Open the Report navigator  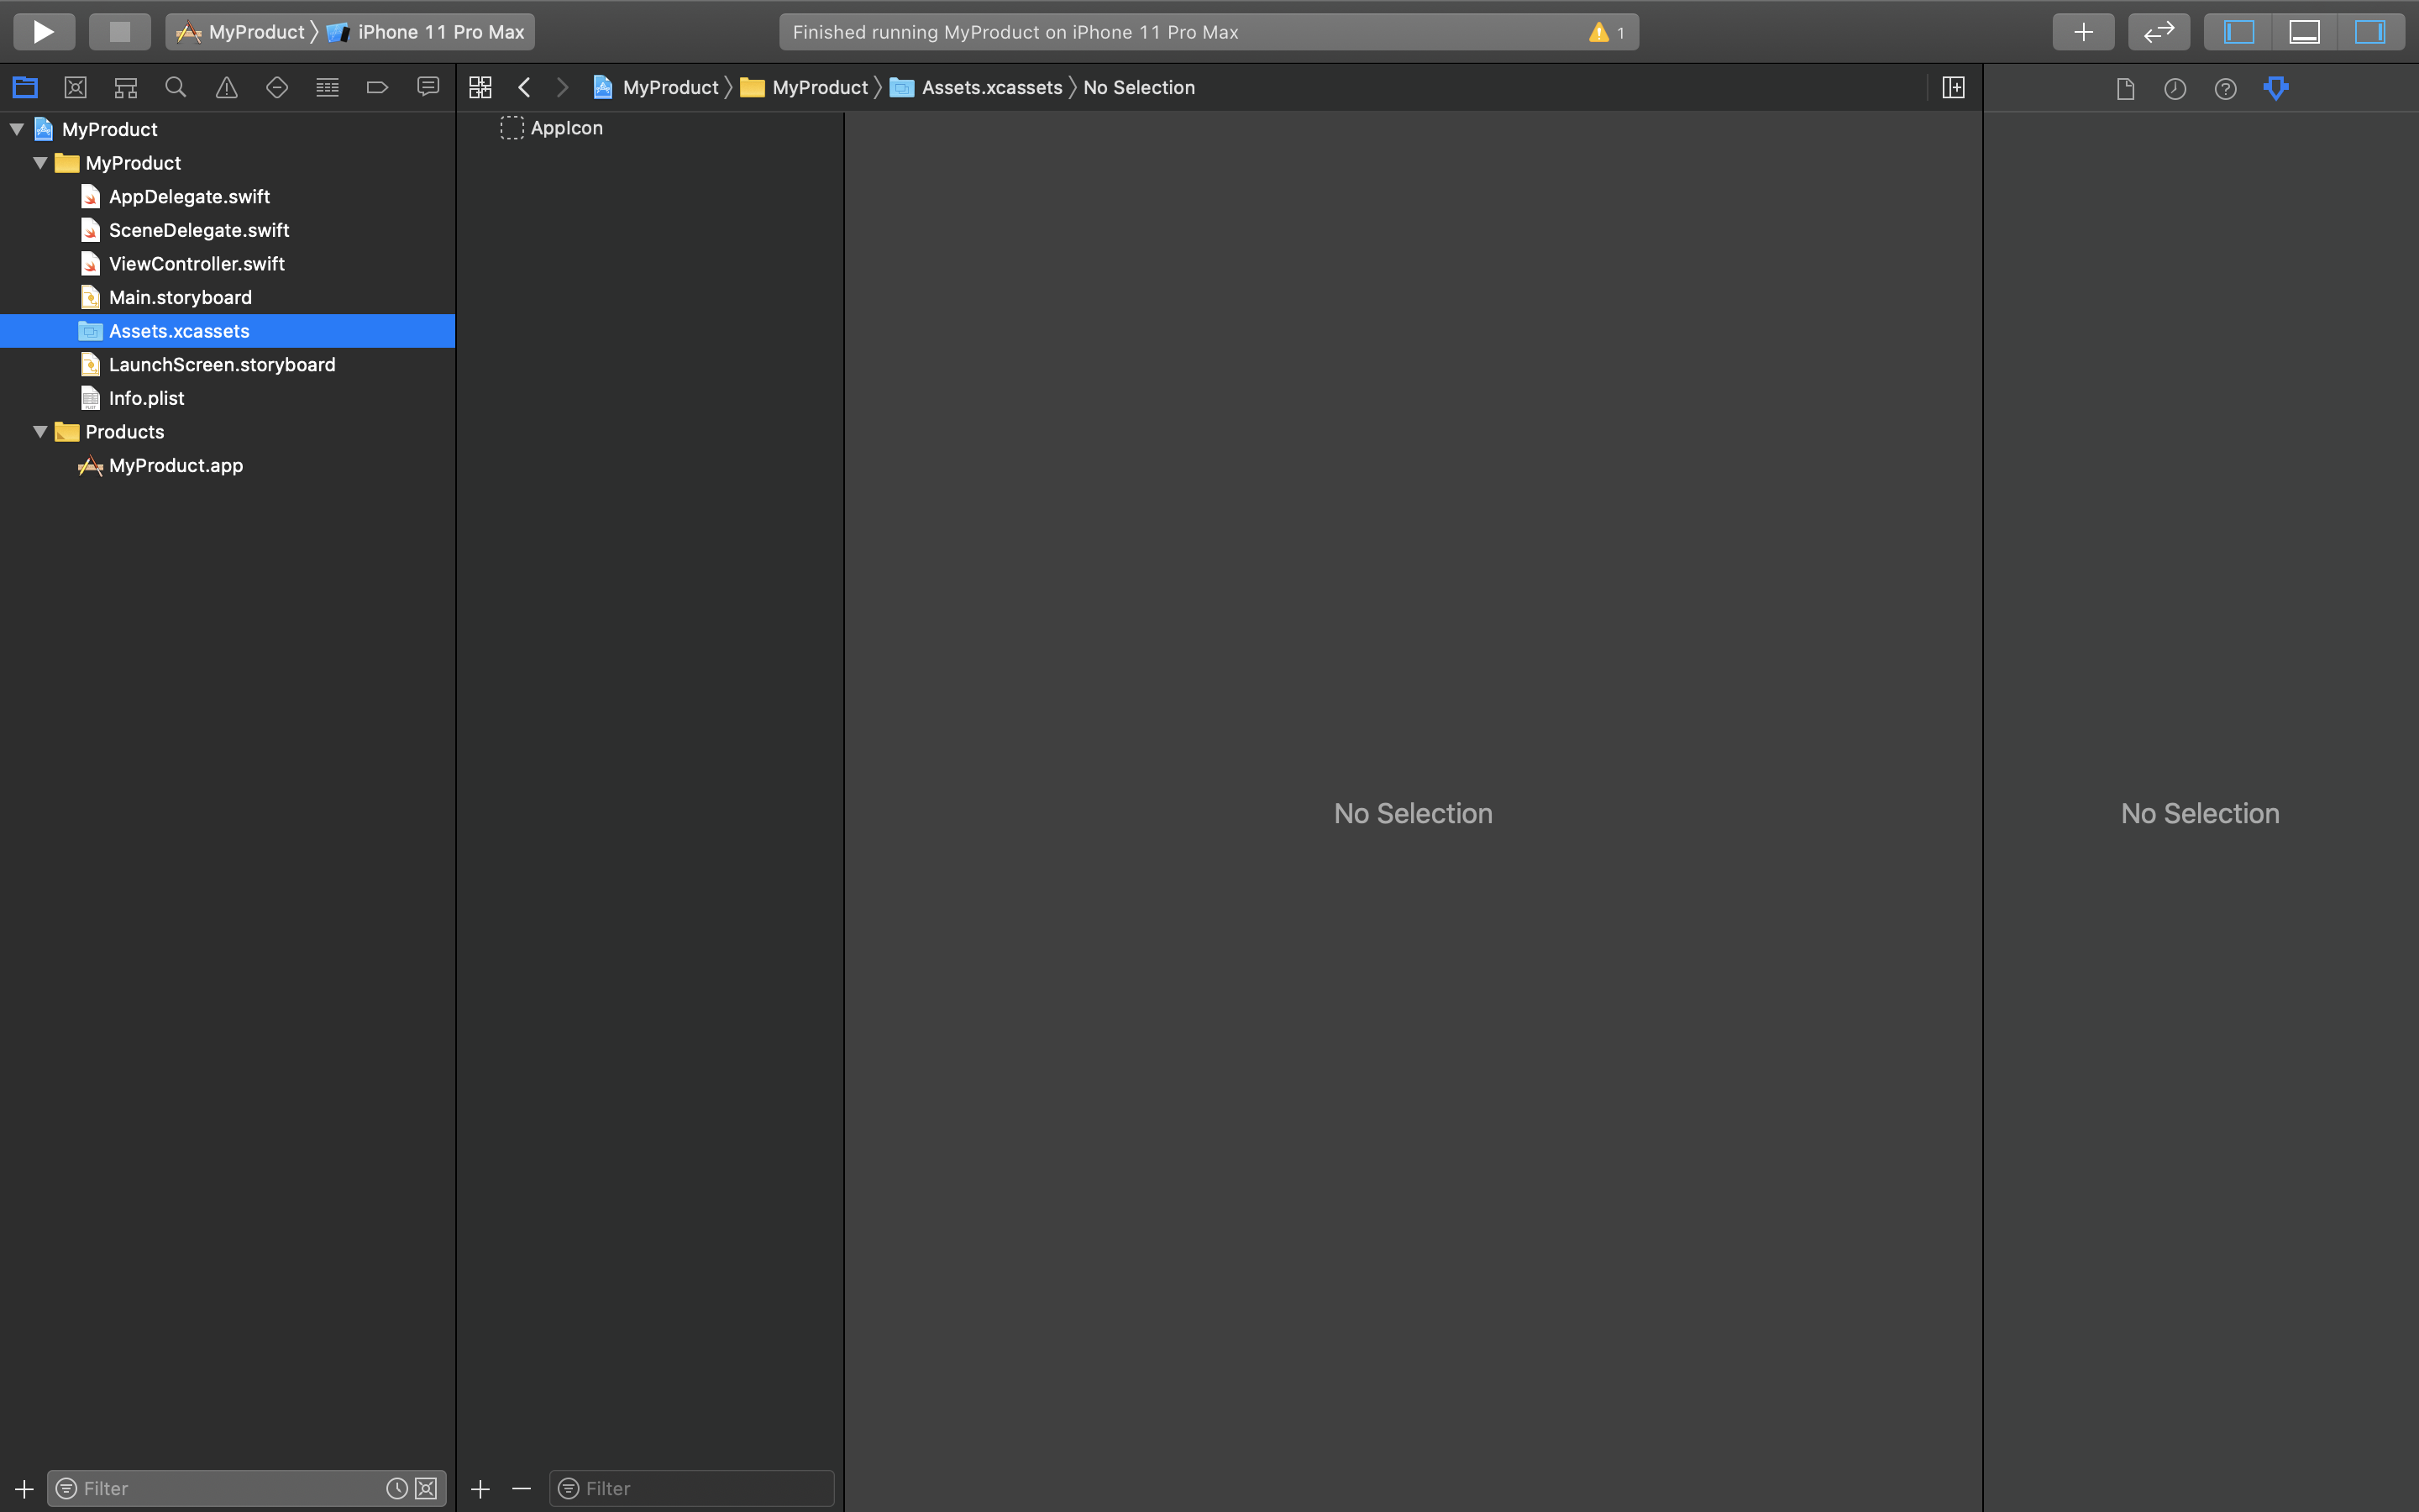coord(428,88)
